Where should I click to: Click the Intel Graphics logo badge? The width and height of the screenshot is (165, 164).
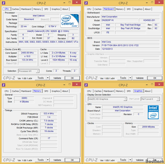click(x=153, y=112)
